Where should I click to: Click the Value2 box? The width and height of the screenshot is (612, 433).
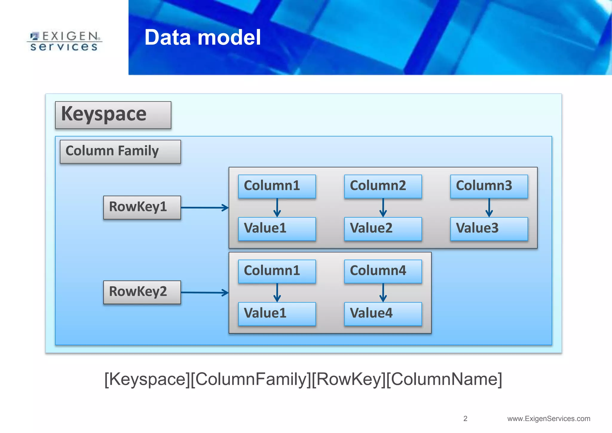pyautogui.click(x=383, y=229)
